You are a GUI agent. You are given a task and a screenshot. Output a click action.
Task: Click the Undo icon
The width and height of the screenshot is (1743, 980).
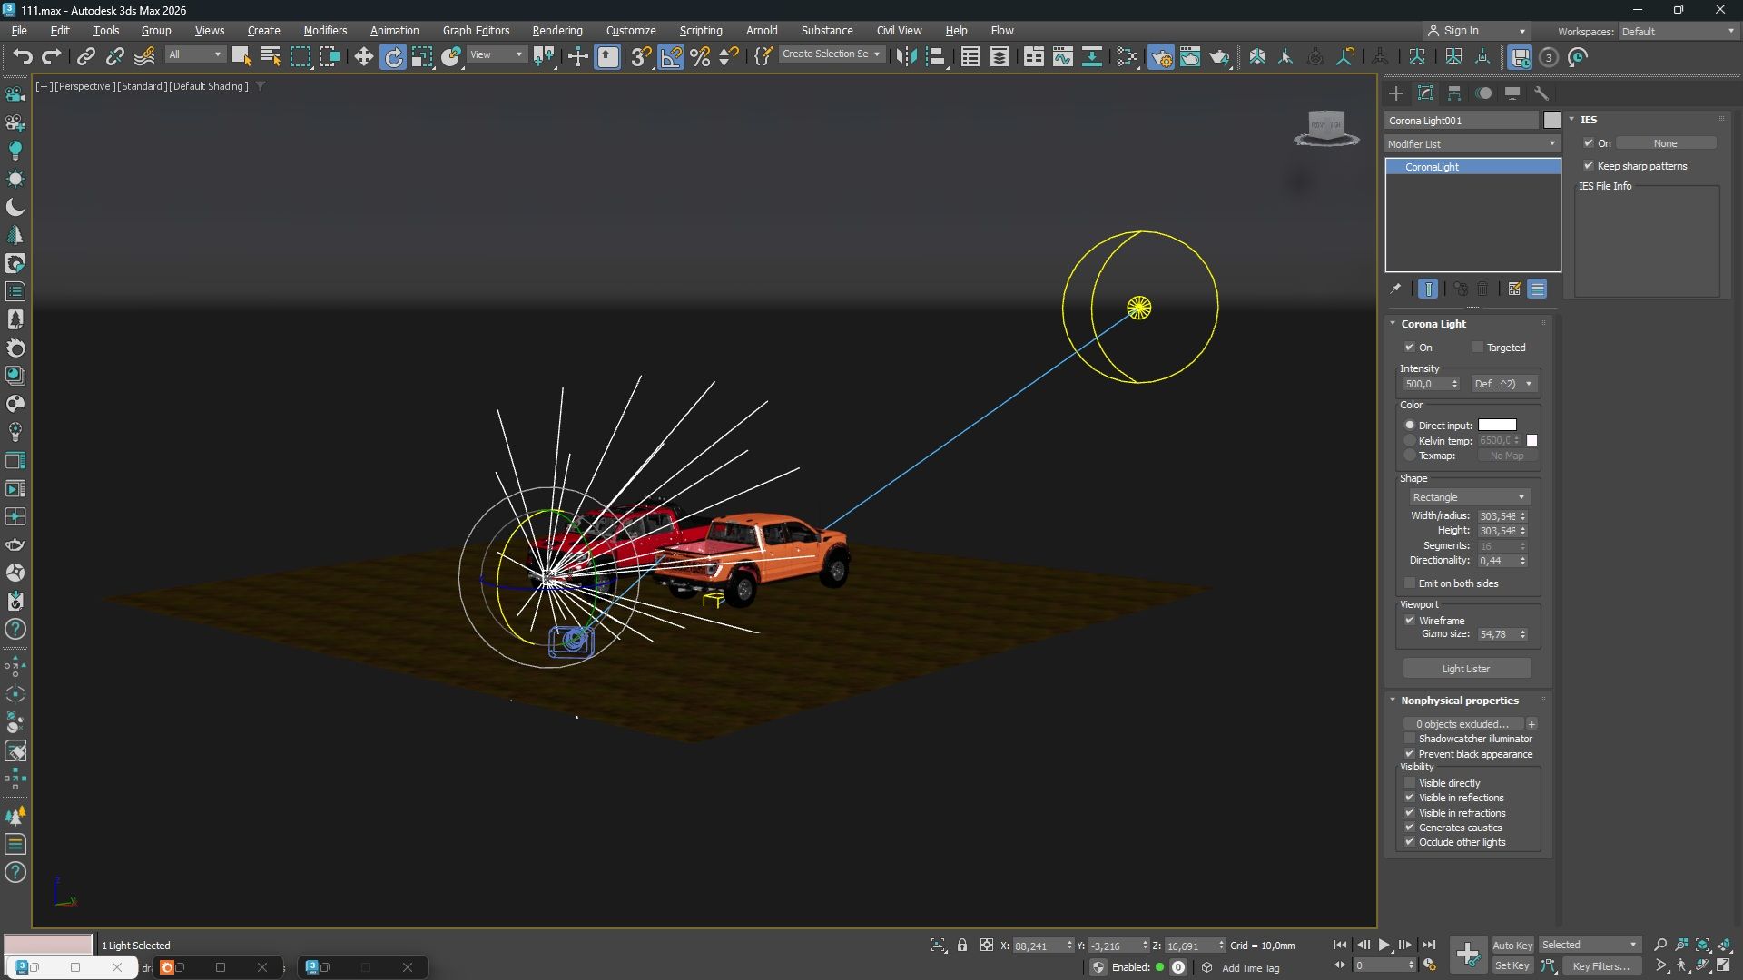point(23,56)
